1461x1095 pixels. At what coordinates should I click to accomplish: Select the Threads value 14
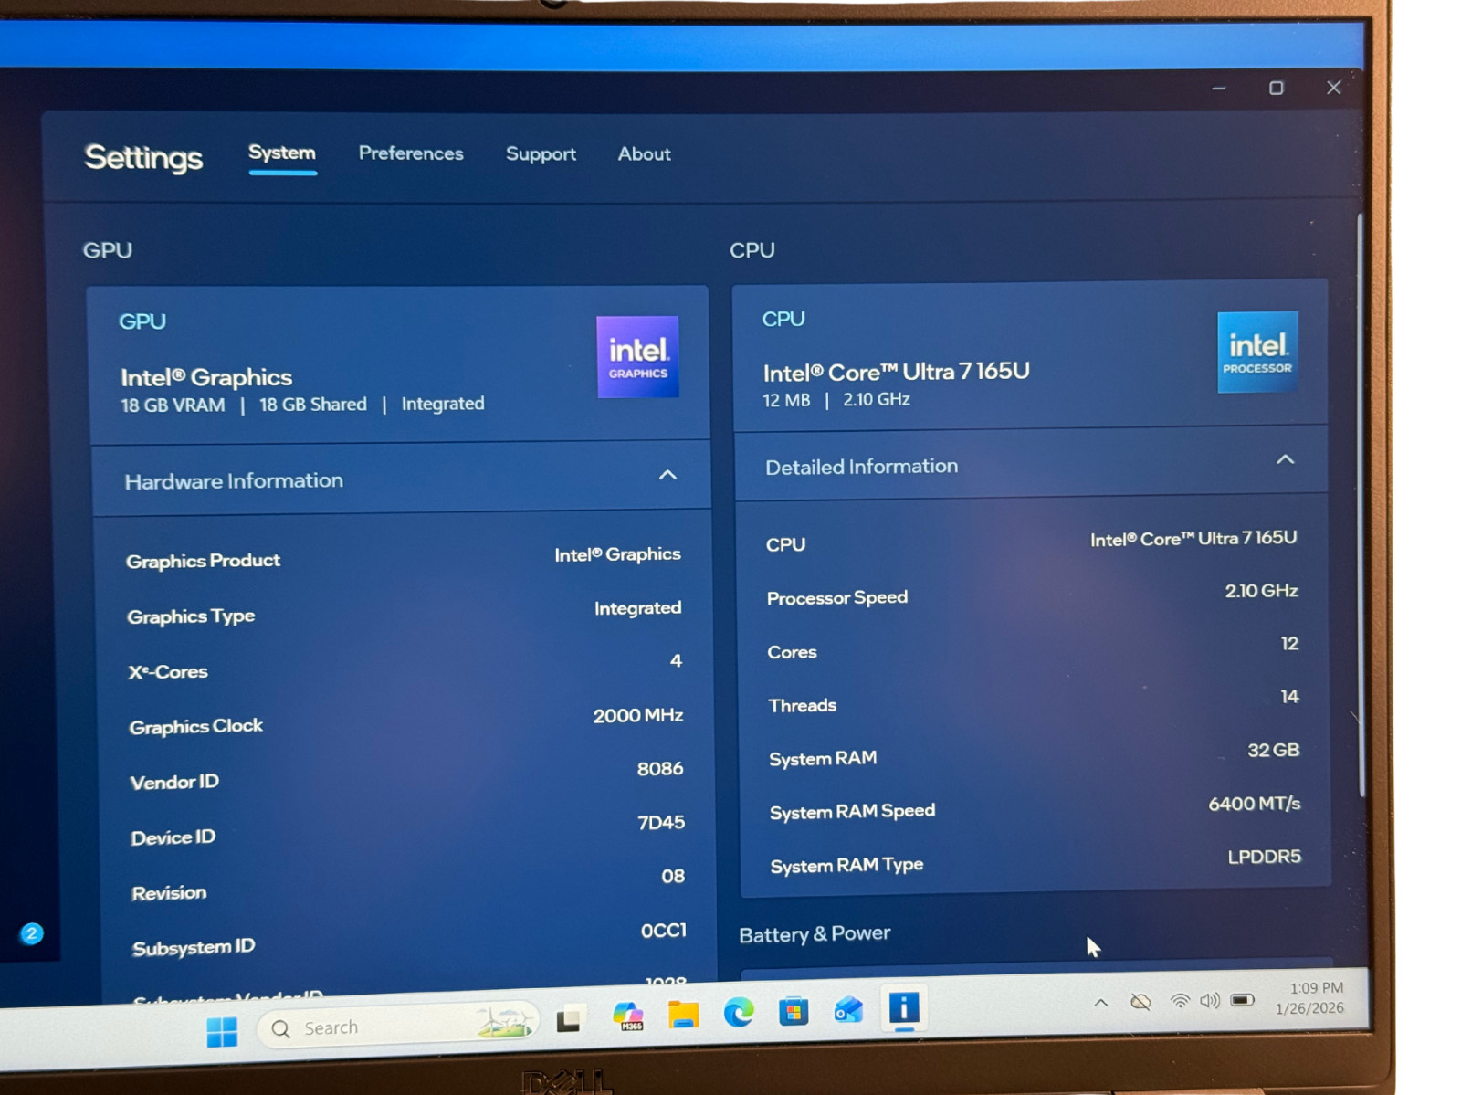[1289, 696]
